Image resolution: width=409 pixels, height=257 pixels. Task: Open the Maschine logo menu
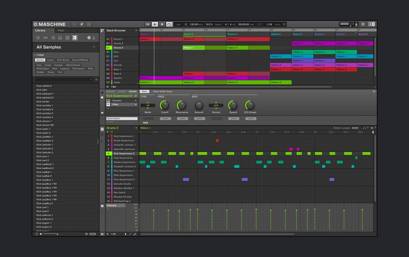click(49, 24)
